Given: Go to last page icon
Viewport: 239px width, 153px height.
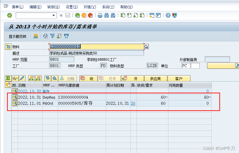Looking at the screenshot, I should pos(142,16).
